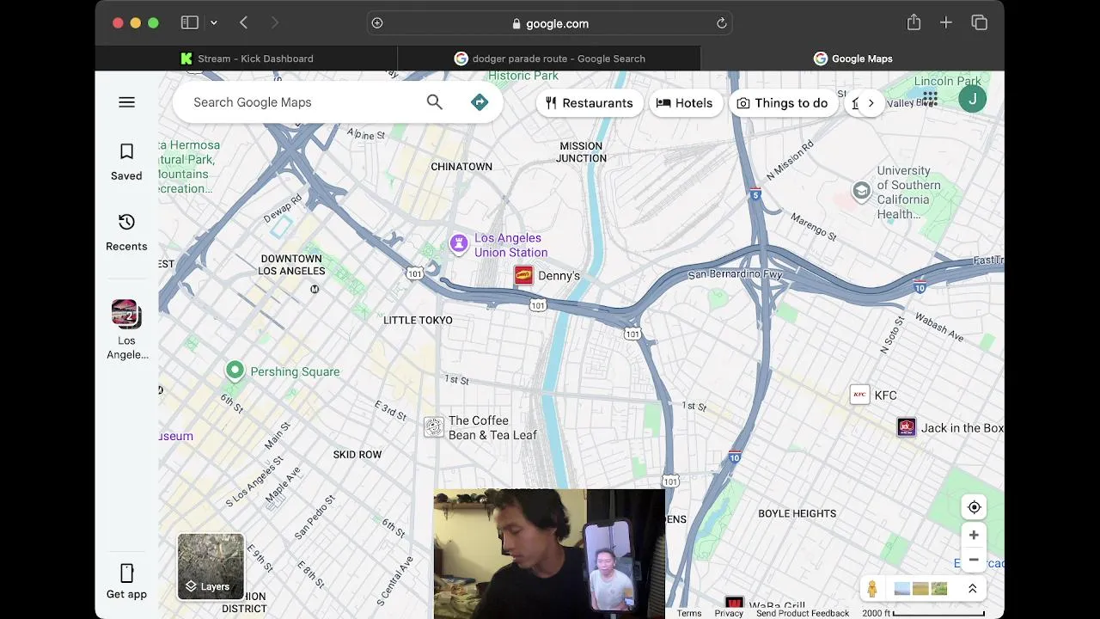The height and width of the screenshot is (619, 1100).
Task: Click the google.com address bar
Action: (550, 23)
